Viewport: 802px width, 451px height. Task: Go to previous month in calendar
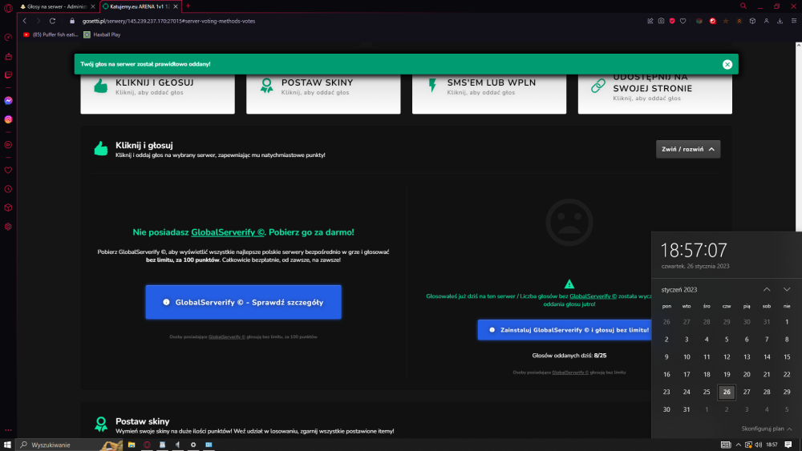tap(767, 290)
